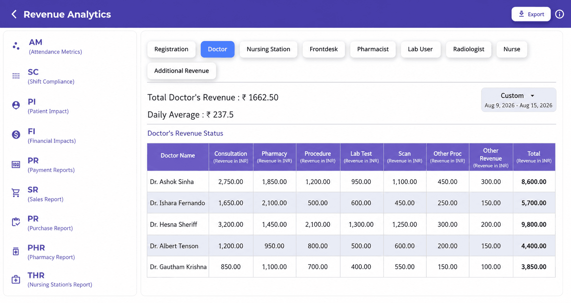Open the Lab User tab
Screen dimensions: 571x303
pyautogui.click(x=420, y=49)
